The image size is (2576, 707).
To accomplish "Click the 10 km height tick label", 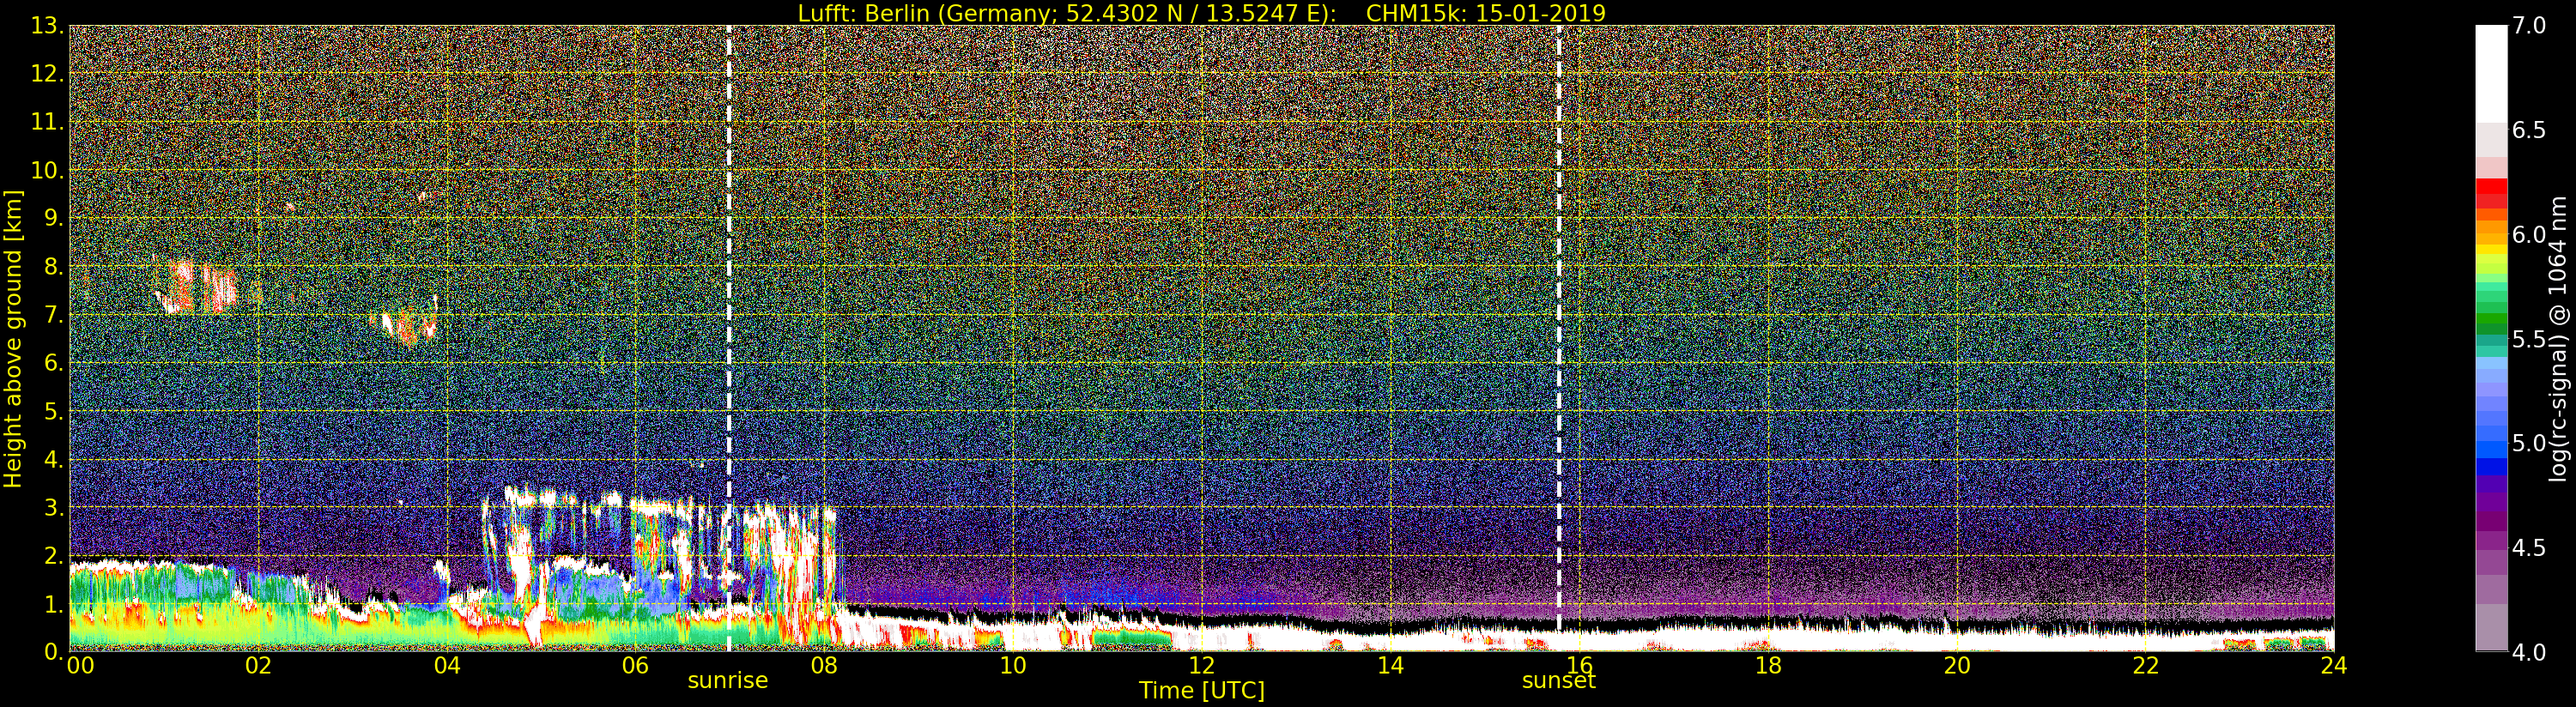I will (x=46, y=171).
